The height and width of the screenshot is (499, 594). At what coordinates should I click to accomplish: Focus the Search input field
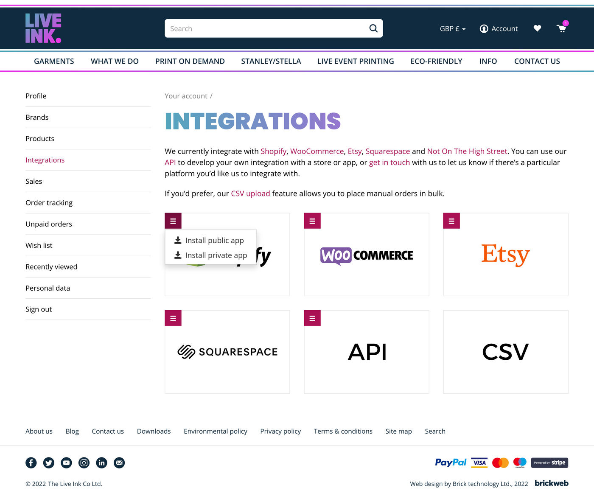coord(265,28)
